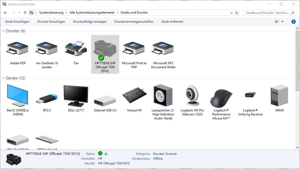Click the vertical scrollbar down arrow
The width and height of the screenshot is (300, 169).
pos(297,147)
